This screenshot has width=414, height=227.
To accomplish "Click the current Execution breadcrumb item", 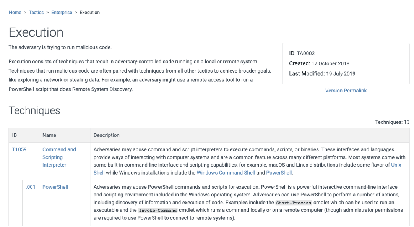I will 89,13.
